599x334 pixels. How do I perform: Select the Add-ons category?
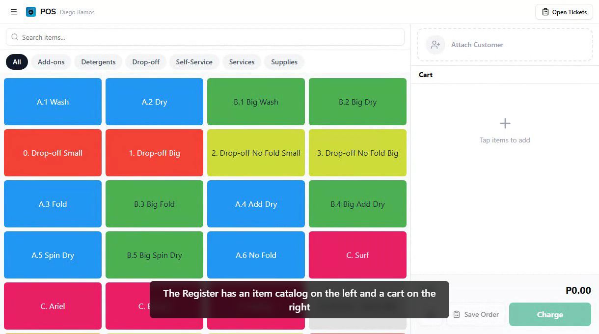coord(51,62)
